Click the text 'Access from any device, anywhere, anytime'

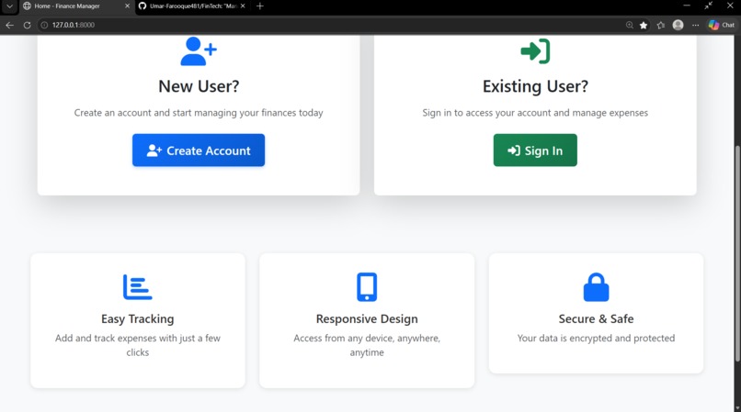(367, 345)
